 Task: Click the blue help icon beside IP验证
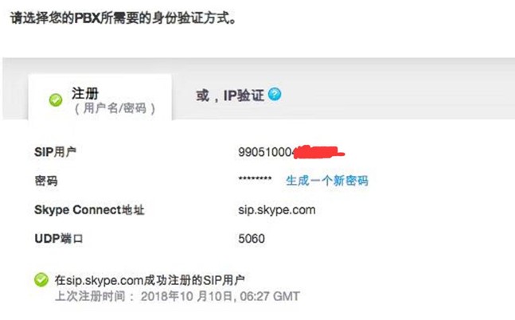pyautogui.click(x=275, y=94)
